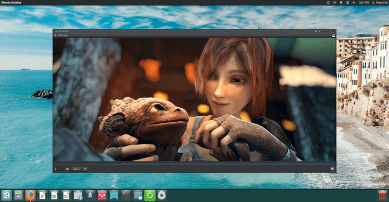Open the disc drive icon in dock
This screenshot has height=202, width=389.
pos(162,196)
